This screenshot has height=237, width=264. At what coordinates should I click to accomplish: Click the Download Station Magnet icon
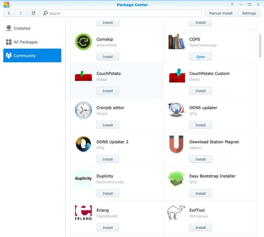(176, 144)
